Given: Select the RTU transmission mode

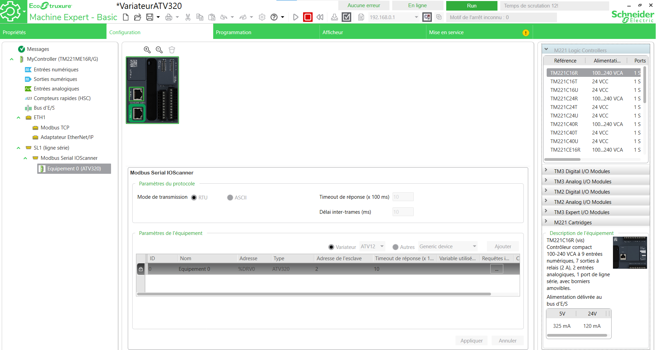Looking at the screenshot, I should pos(194,197).
